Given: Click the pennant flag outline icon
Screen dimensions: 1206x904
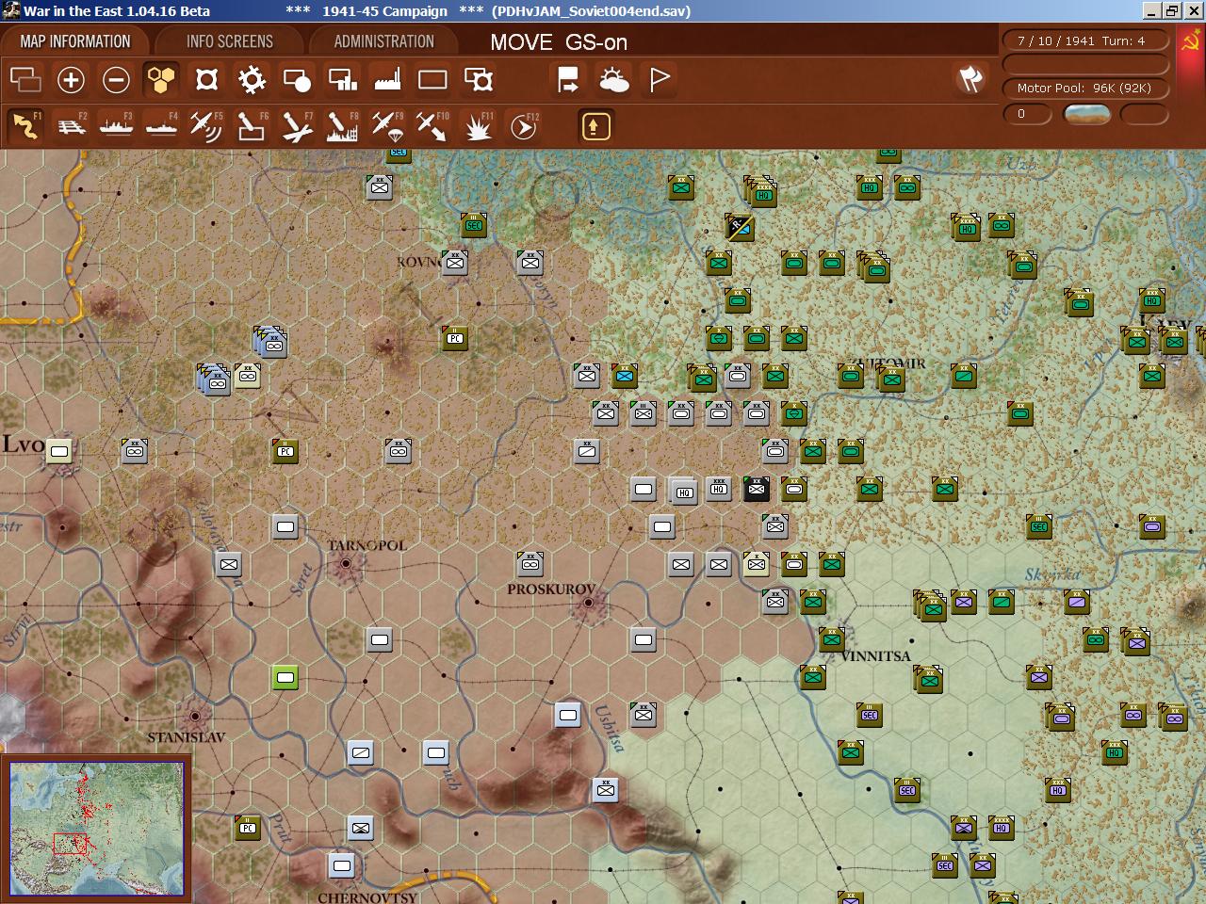Looking at the screenshot, I should (x=660, y=80).
